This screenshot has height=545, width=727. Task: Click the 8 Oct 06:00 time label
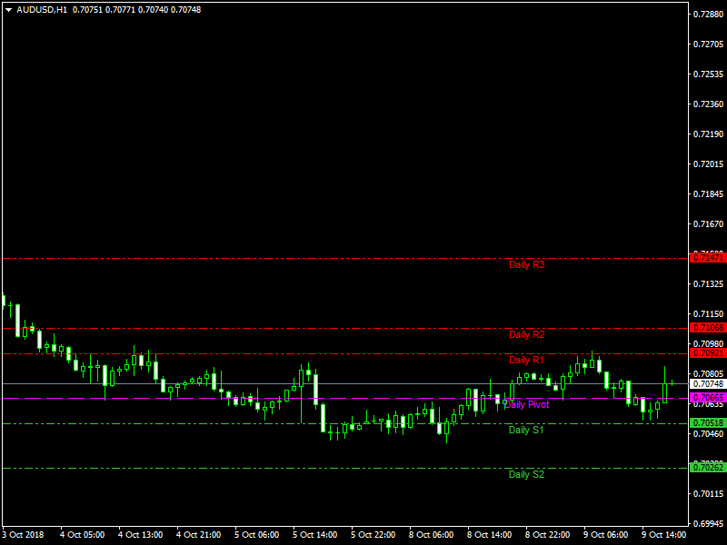pos(432,534)
